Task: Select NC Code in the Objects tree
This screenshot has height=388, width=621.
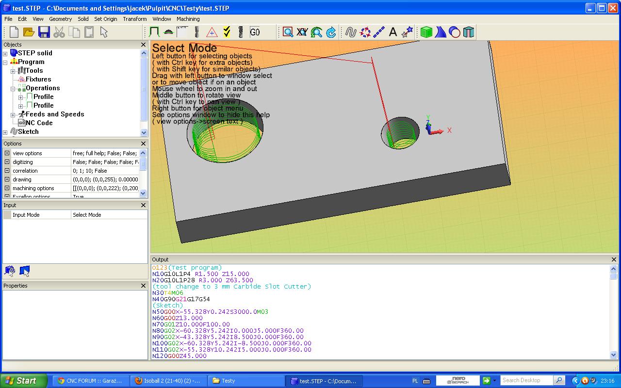Action: tap(39, 123)
